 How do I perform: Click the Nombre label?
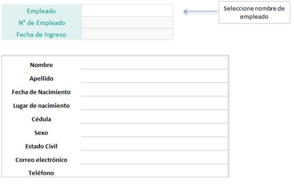(x=42, y=65)
